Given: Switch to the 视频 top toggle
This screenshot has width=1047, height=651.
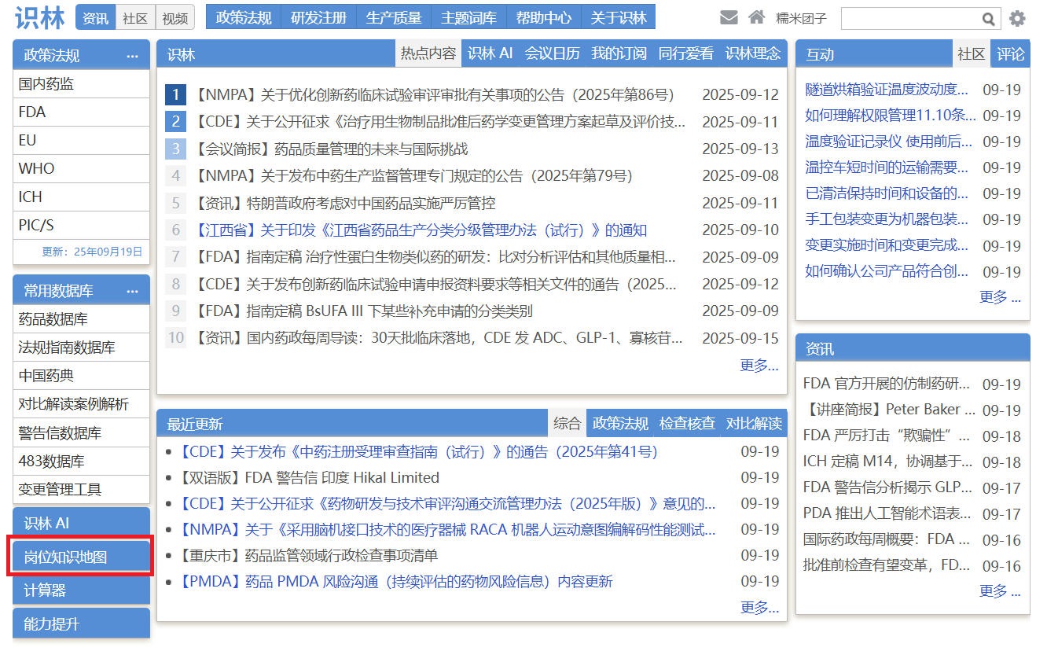Looking at the screenshot, I should (175, 18).
